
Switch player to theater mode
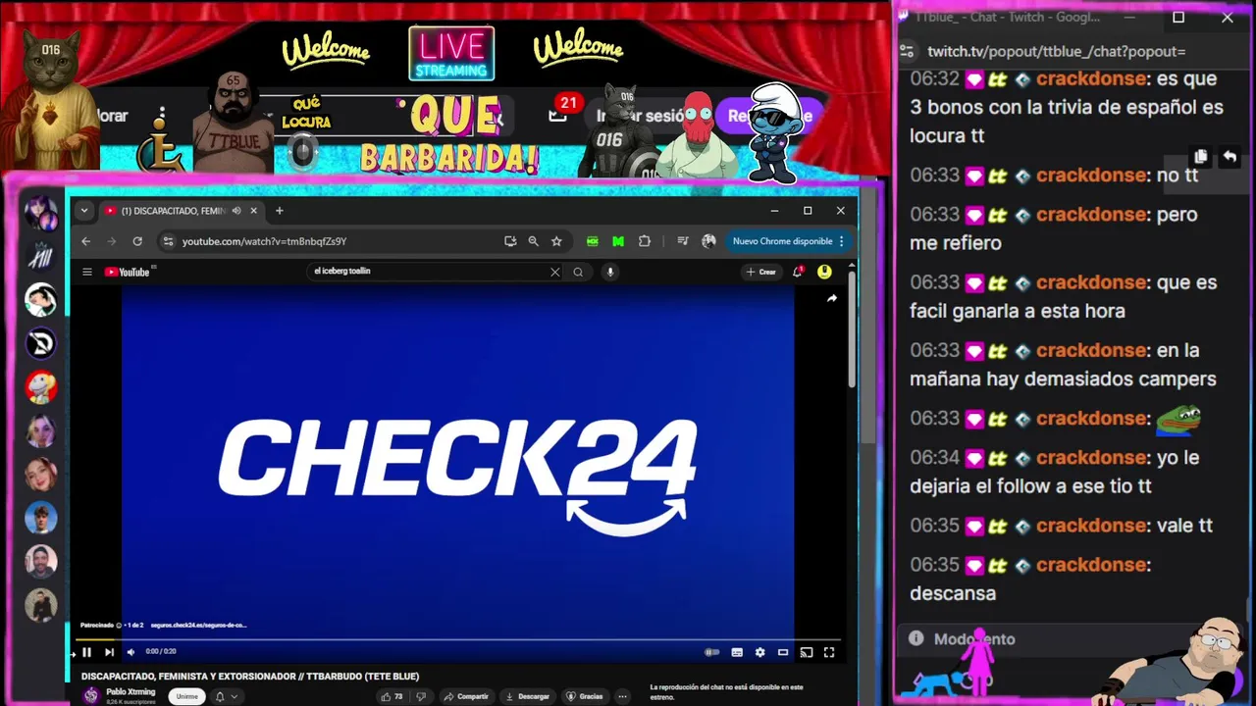coord(783,652)
